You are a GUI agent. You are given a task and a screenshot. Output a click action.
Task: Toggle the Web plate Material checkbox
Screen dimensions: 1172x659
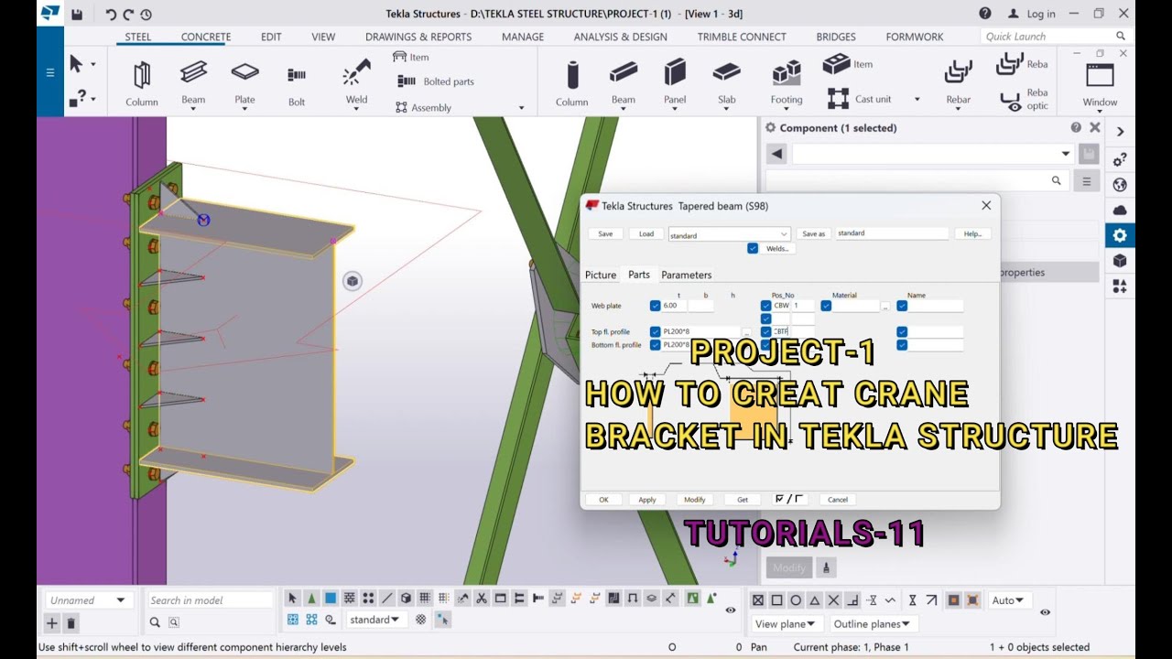click(826, 306)
